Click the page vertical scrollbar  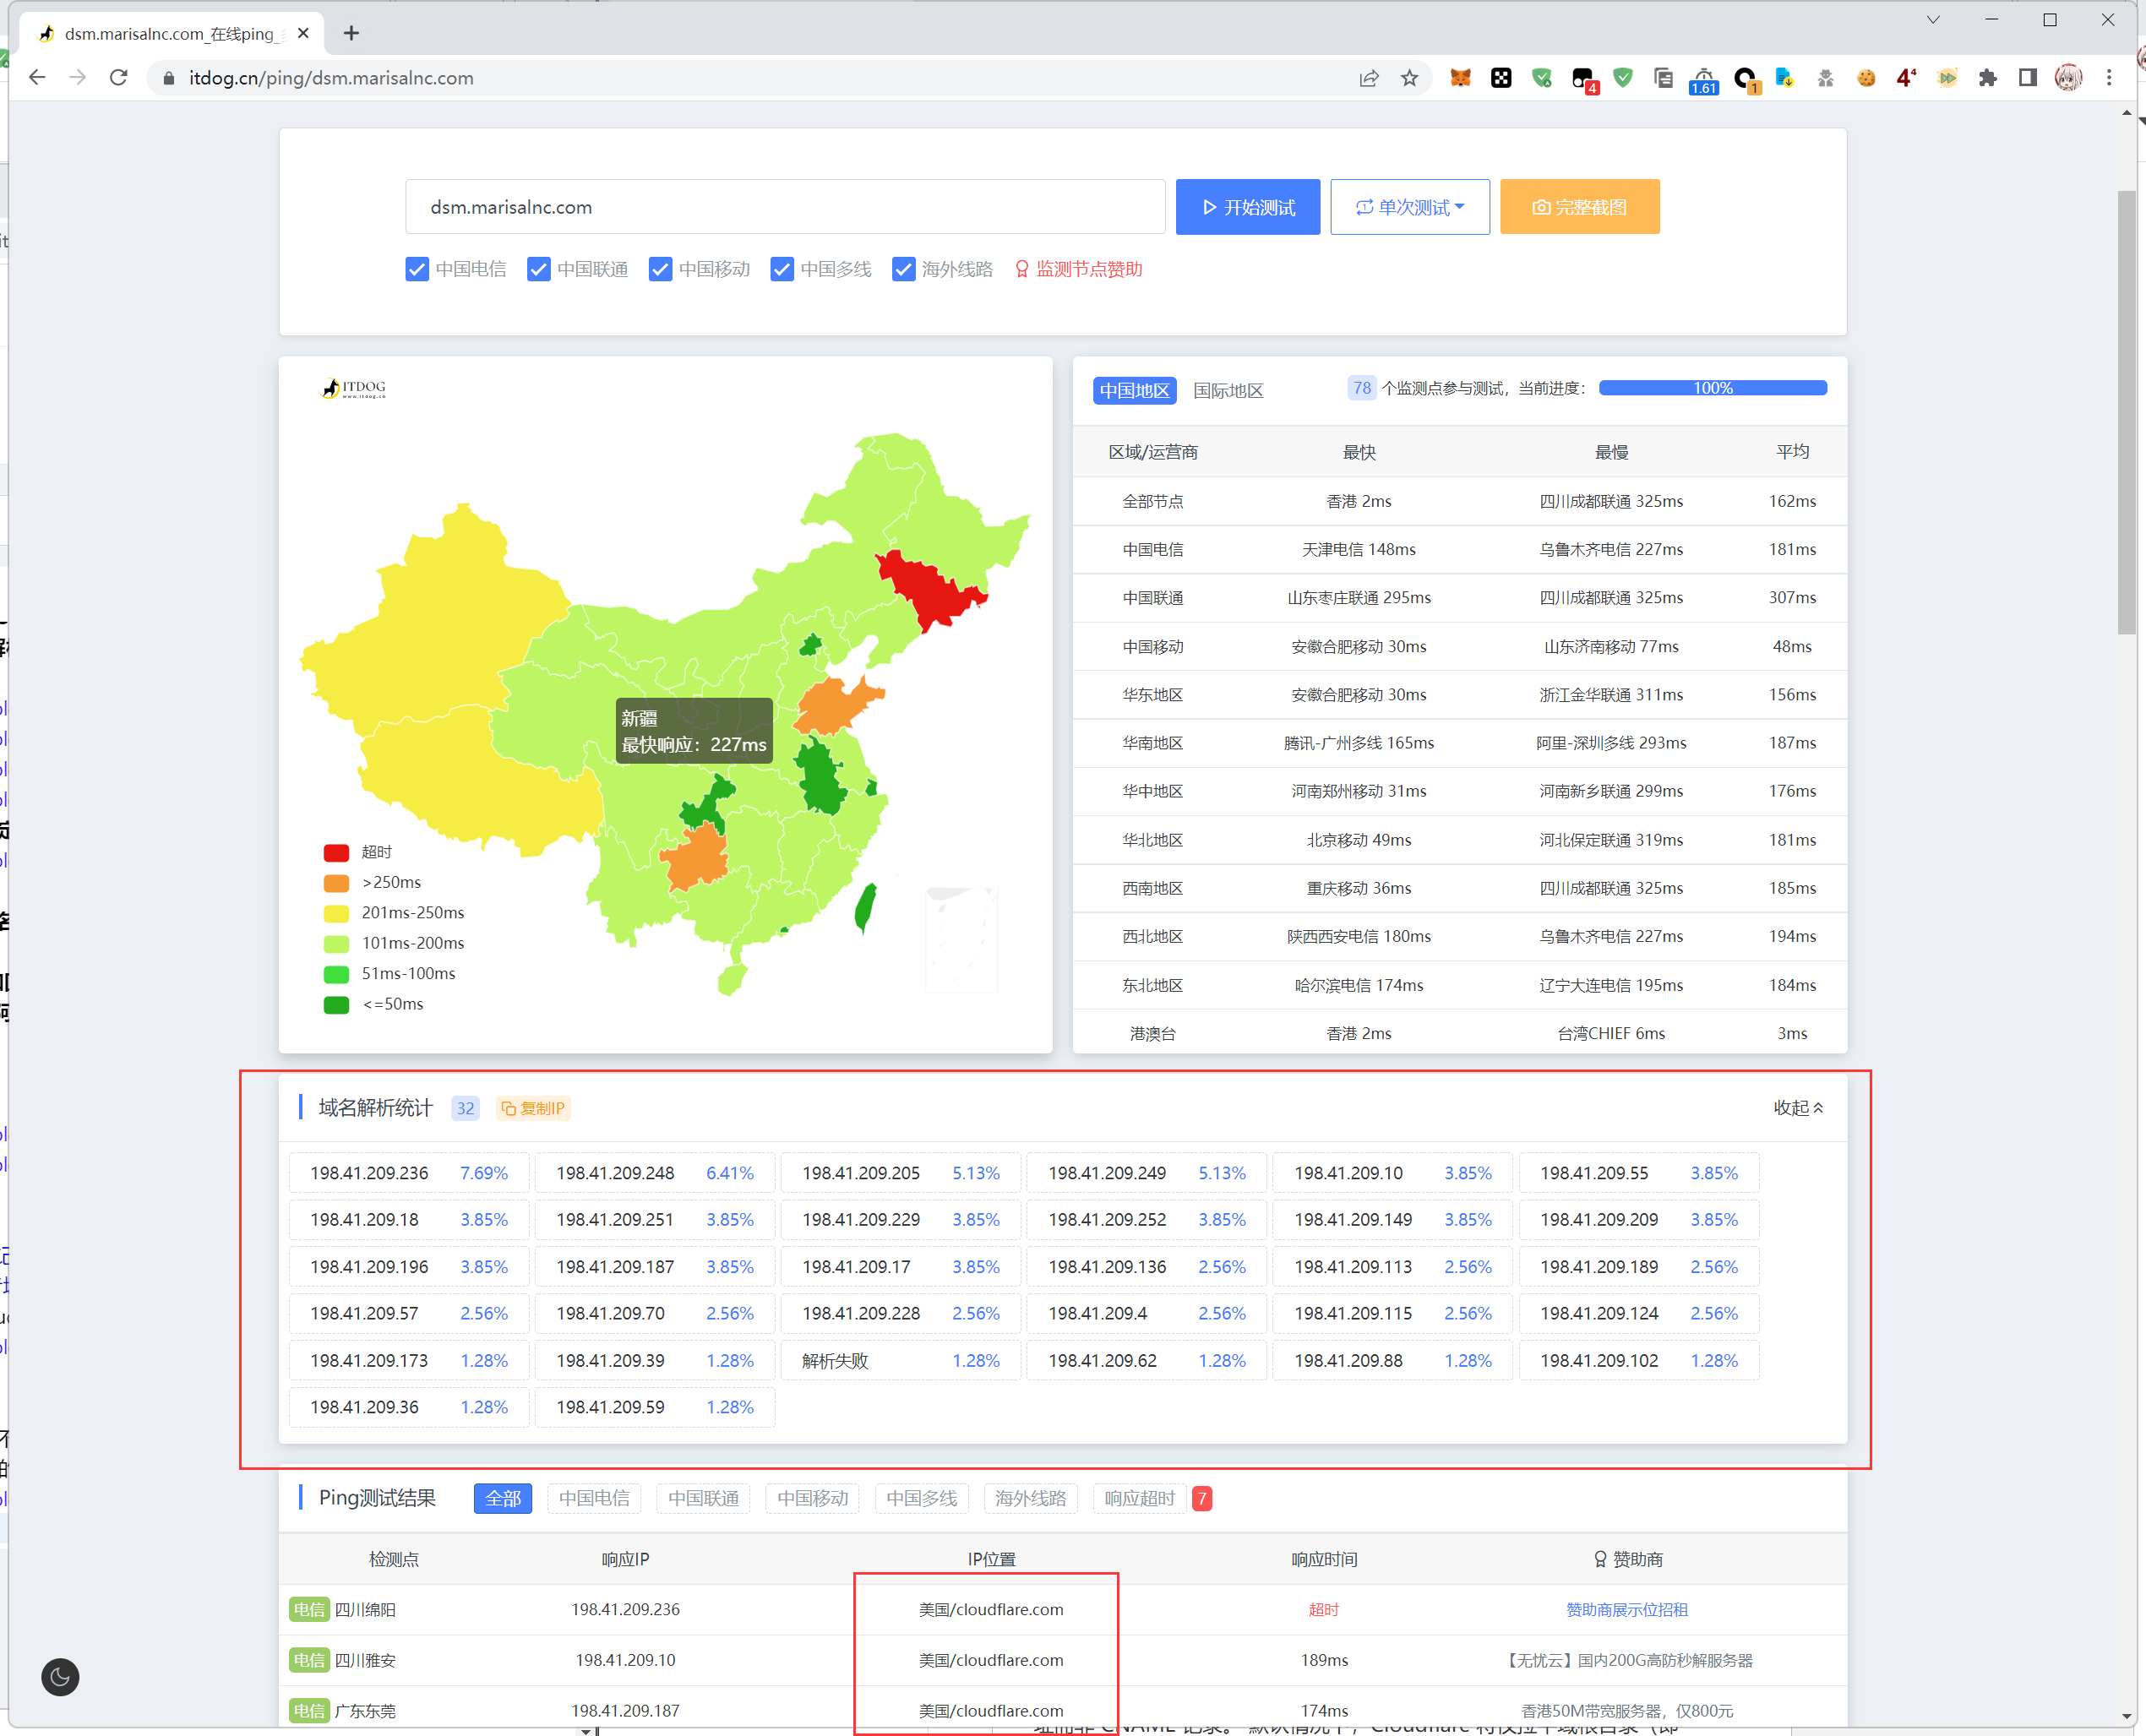(2126, 411)
